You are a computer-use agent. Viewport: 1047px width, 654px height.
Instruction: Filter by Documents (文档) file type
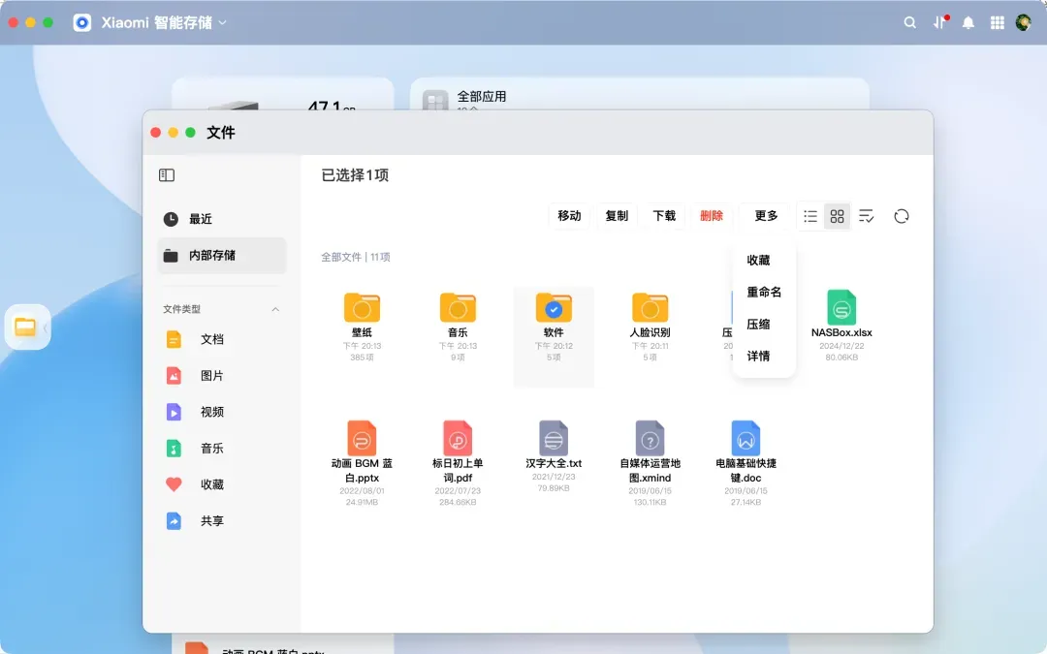222,340
